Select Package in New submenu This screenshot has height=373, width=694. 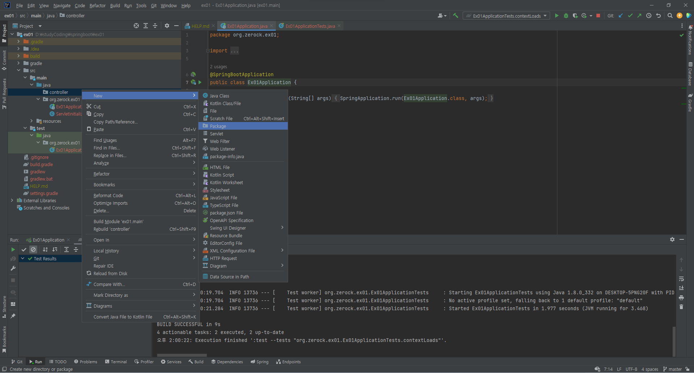point(243,126)
